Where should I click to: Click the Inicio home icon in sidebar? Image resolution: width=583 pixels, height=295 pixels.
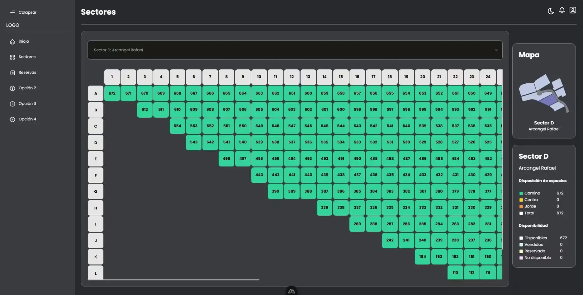click(12, 41)
